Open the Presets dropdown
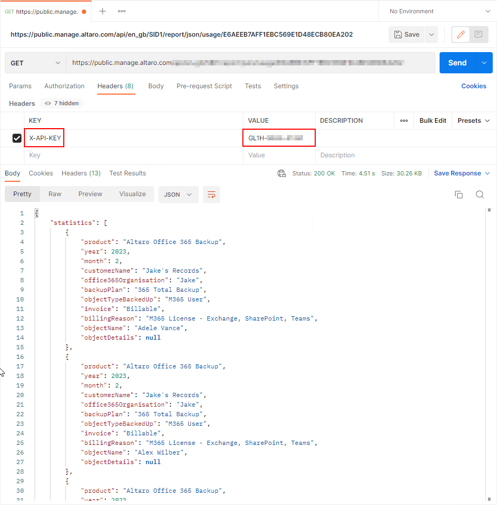The width and height of the screenshot is (497, 505). (x=474, y=121)
